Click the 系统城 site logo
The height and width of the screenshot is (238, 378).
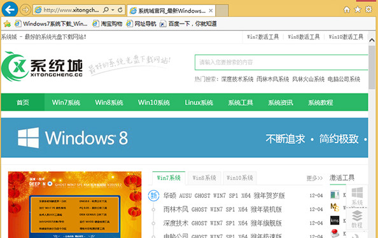[x=42, y=66]
